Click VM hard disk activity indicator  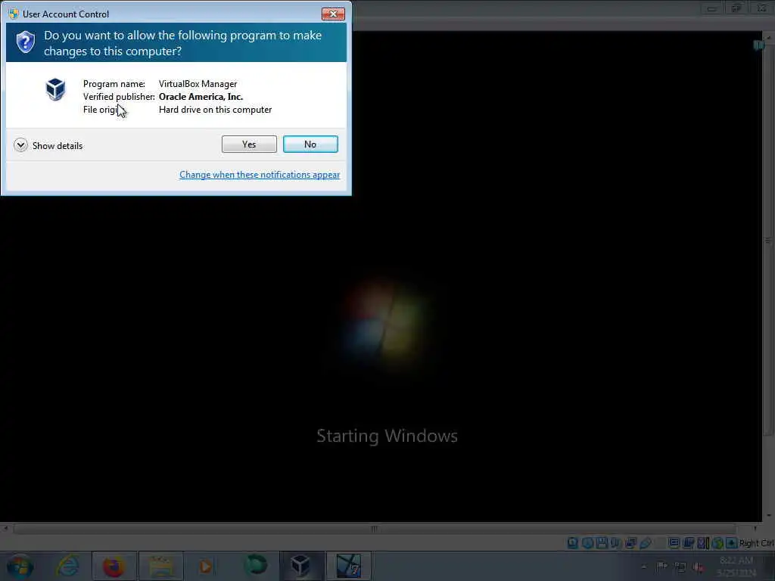pyautogui.click(x=572, y=543)
